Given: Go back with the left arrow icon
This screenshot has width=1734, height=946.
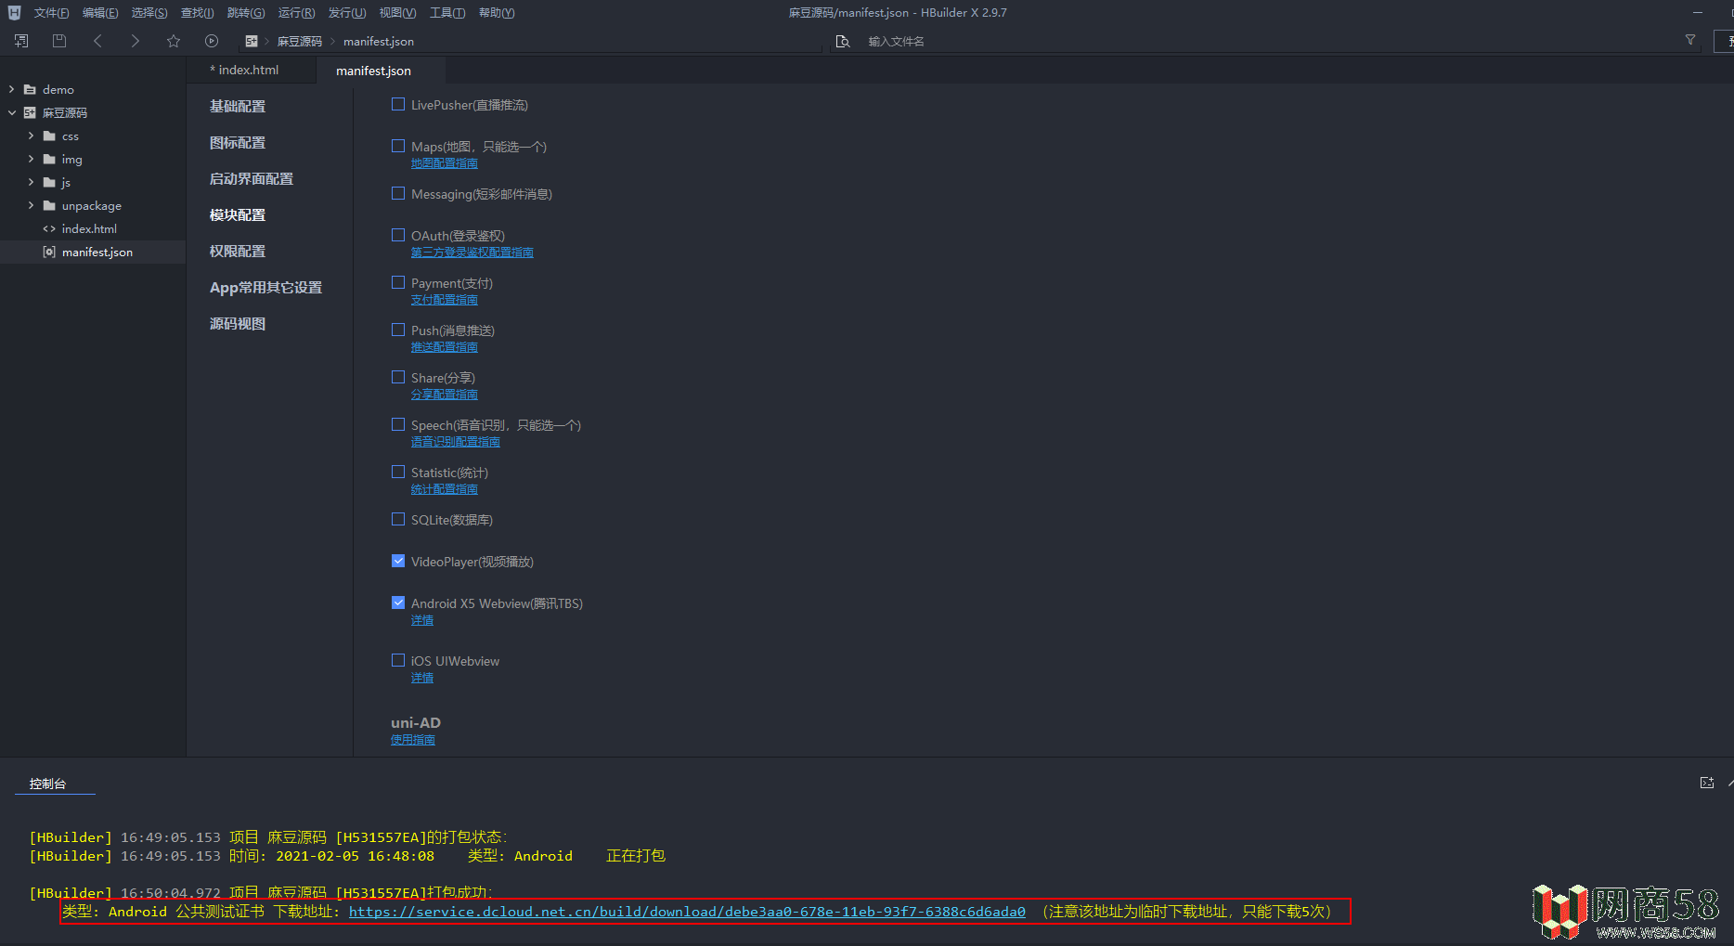Looking at the screenshot, I should pyautogui.click(x=97, y=41).
